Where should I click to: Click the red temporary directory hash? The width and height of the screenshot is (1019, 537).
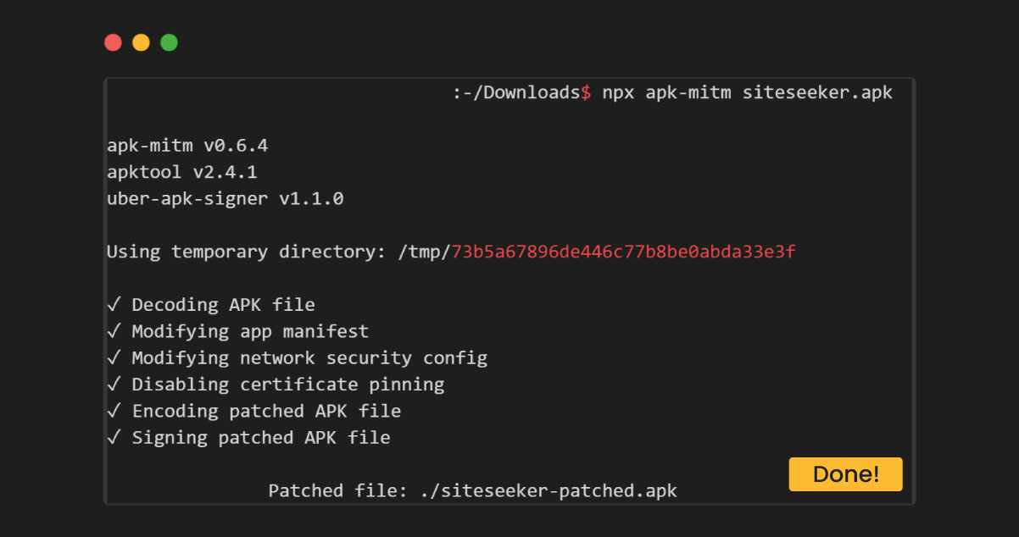point(623,252)
